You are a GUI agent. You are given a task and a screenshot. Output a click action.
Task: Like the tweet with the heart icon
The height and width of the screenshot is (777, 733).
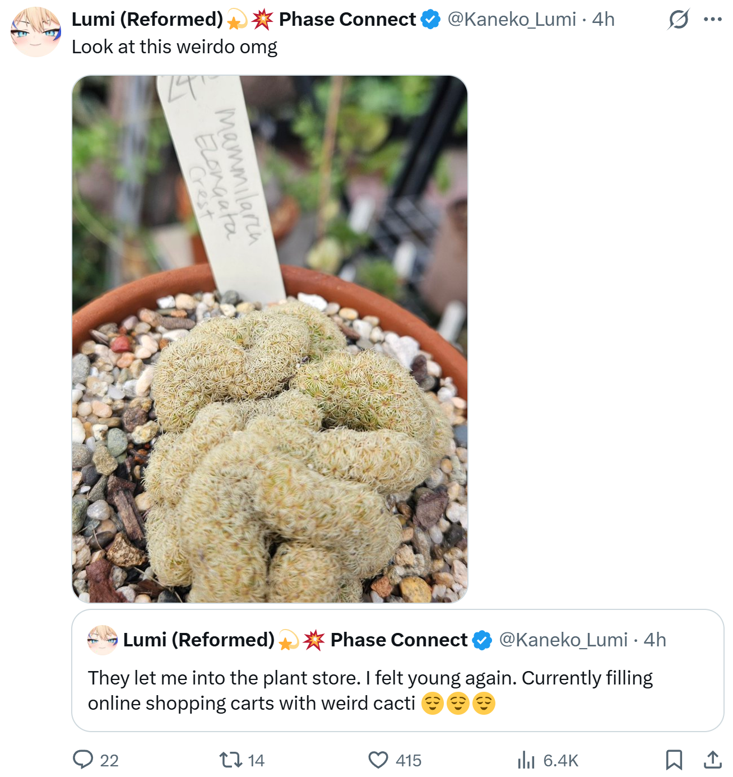click(378, 760)
